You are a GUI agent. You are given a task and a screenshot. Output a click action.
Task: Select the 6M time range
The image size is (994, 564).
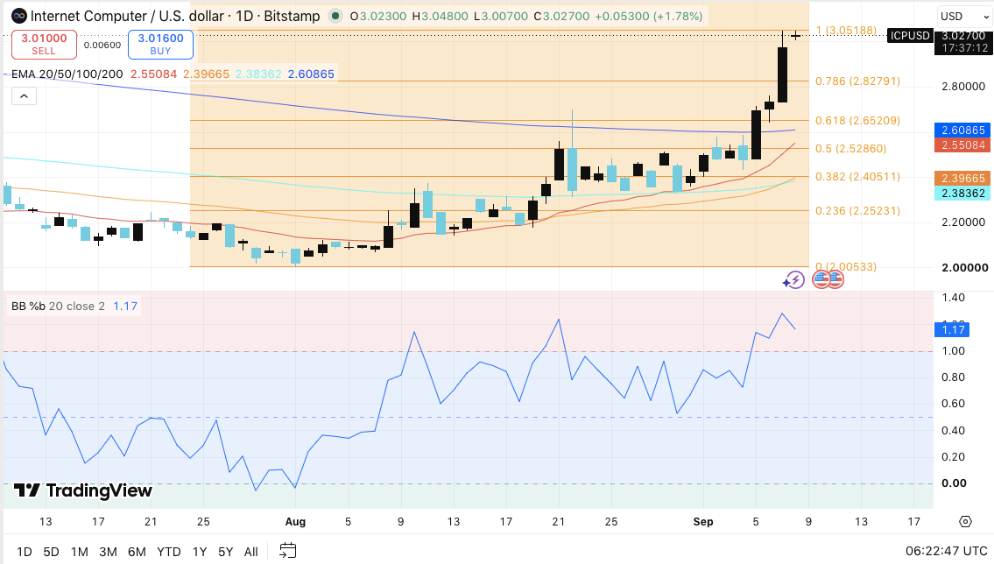[x=137, y=552]
